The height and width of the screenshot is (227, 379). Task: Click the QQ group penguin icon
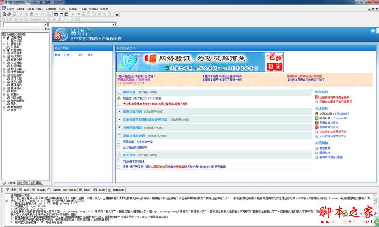coord(316,114)
